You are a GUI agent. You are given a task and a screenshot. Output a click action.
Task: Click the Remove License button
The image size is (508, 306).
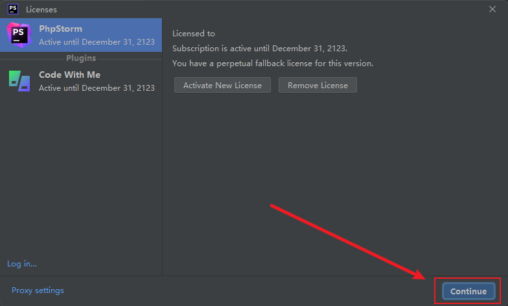(x=317, y=85)
